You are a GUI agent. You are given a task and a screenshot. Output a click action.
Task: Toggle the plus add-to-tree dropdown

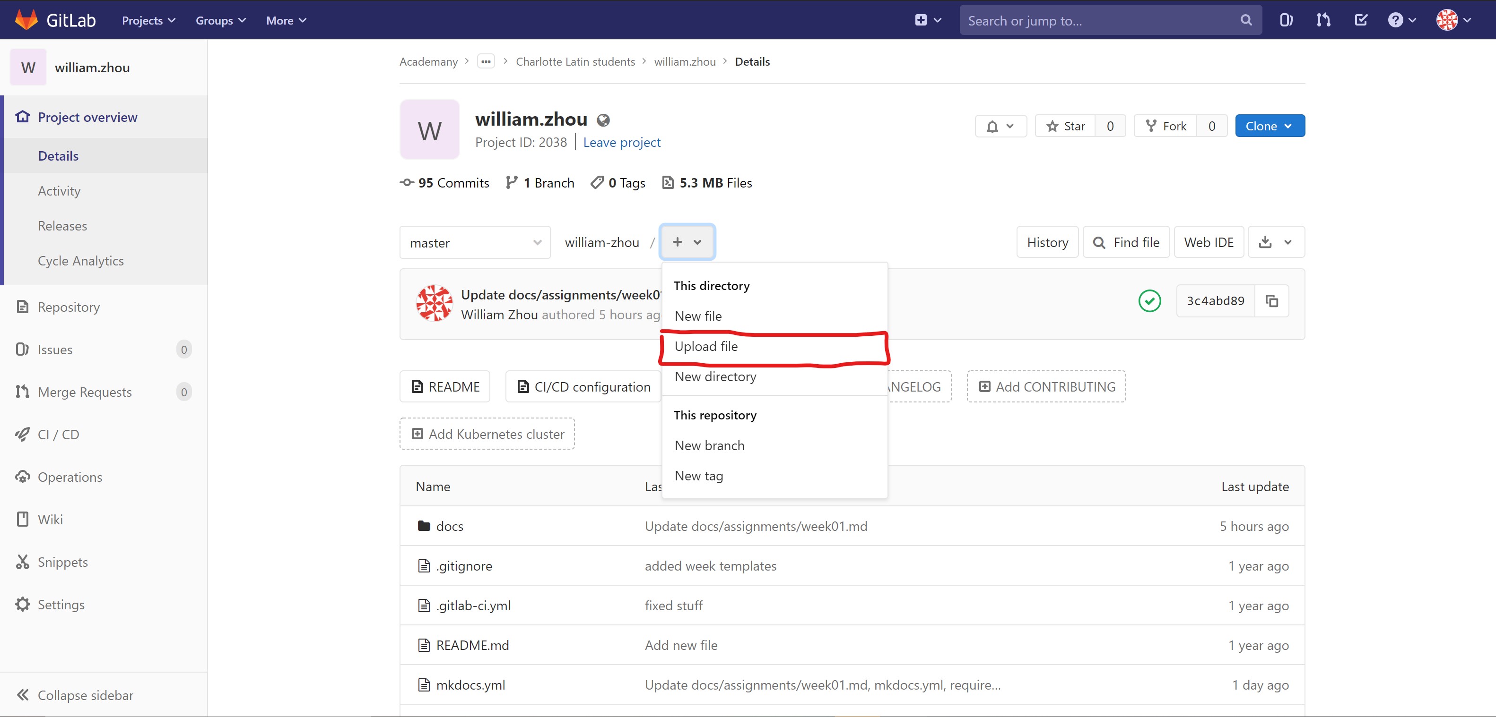(687, 242)
